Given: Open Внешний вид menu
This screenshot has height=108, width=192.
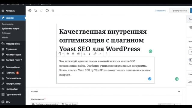Looking at the screenshot, I should pyautogui.click(x=13, y=67).
